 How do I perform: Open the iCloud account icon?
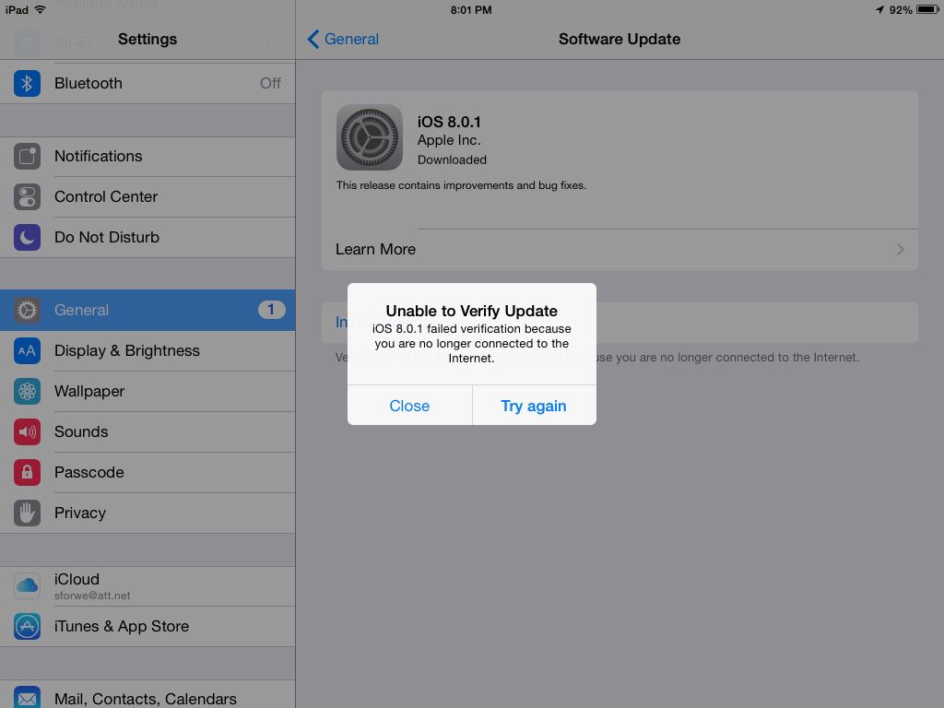(x=27, y=585)
